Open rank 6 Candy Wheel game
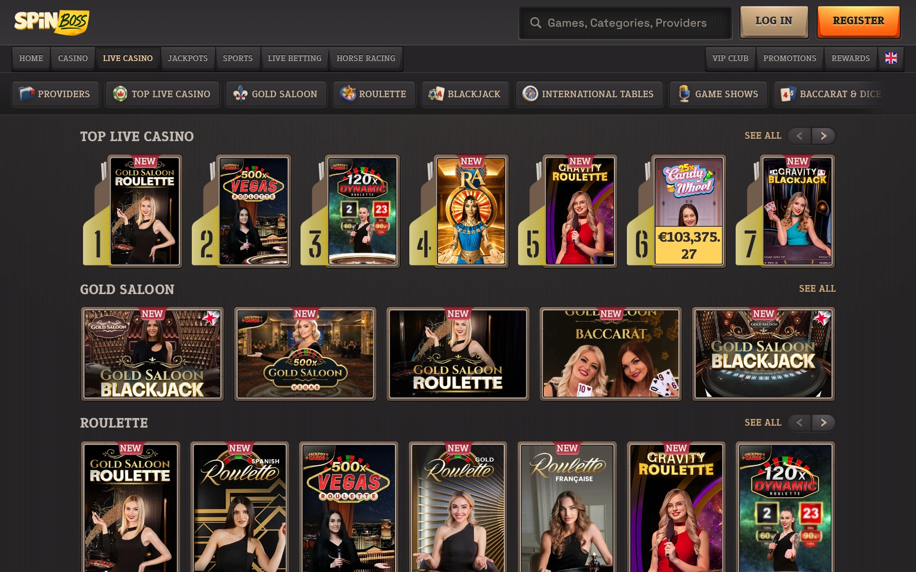Screen dimensions: 916x572 (689, 211)
